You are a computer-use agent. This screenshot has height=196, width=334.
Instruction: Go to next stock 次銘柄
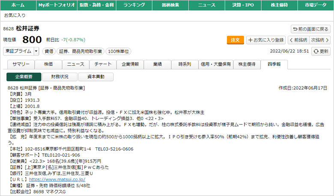tap(320, 40)
